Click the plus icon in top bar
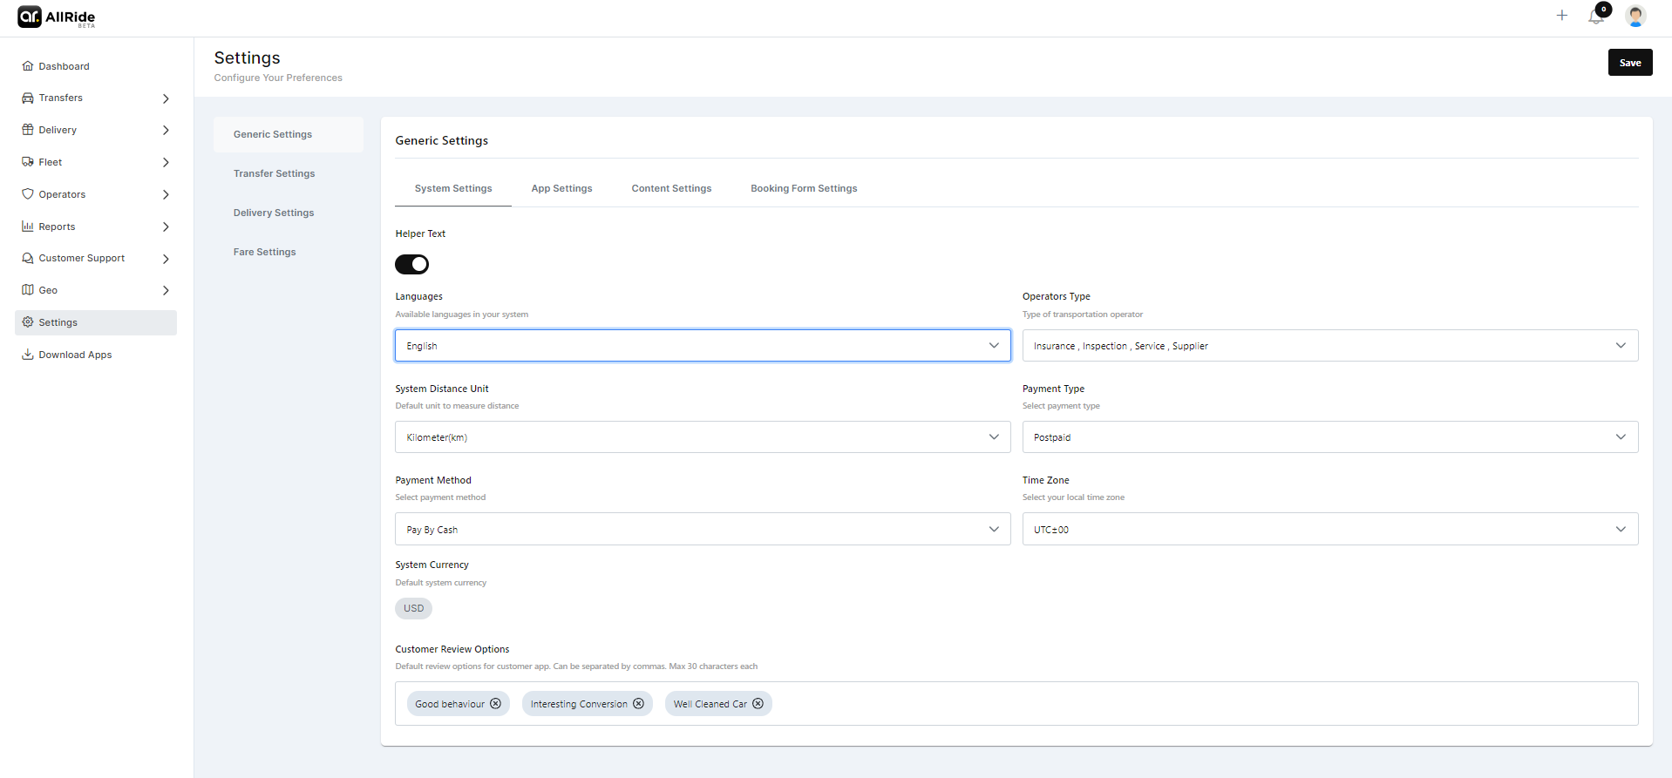The height and width of the screenshot is (778, 1672). click(x=1561, y=16)
